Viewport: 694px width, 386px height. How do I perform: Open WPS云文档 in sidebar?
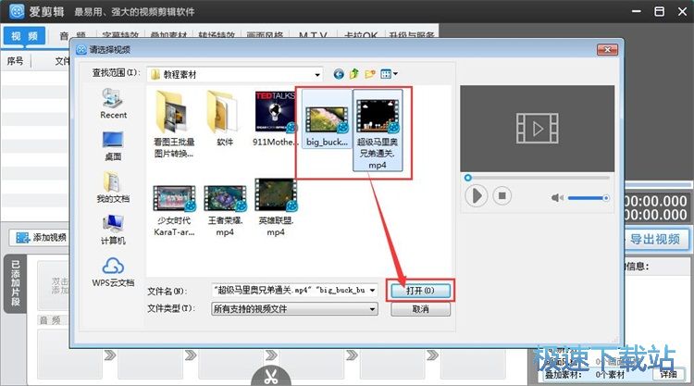(113, 271)
